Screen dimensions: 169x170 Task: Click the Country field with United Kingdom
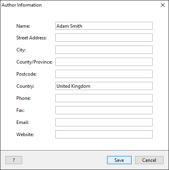[104, 86]
